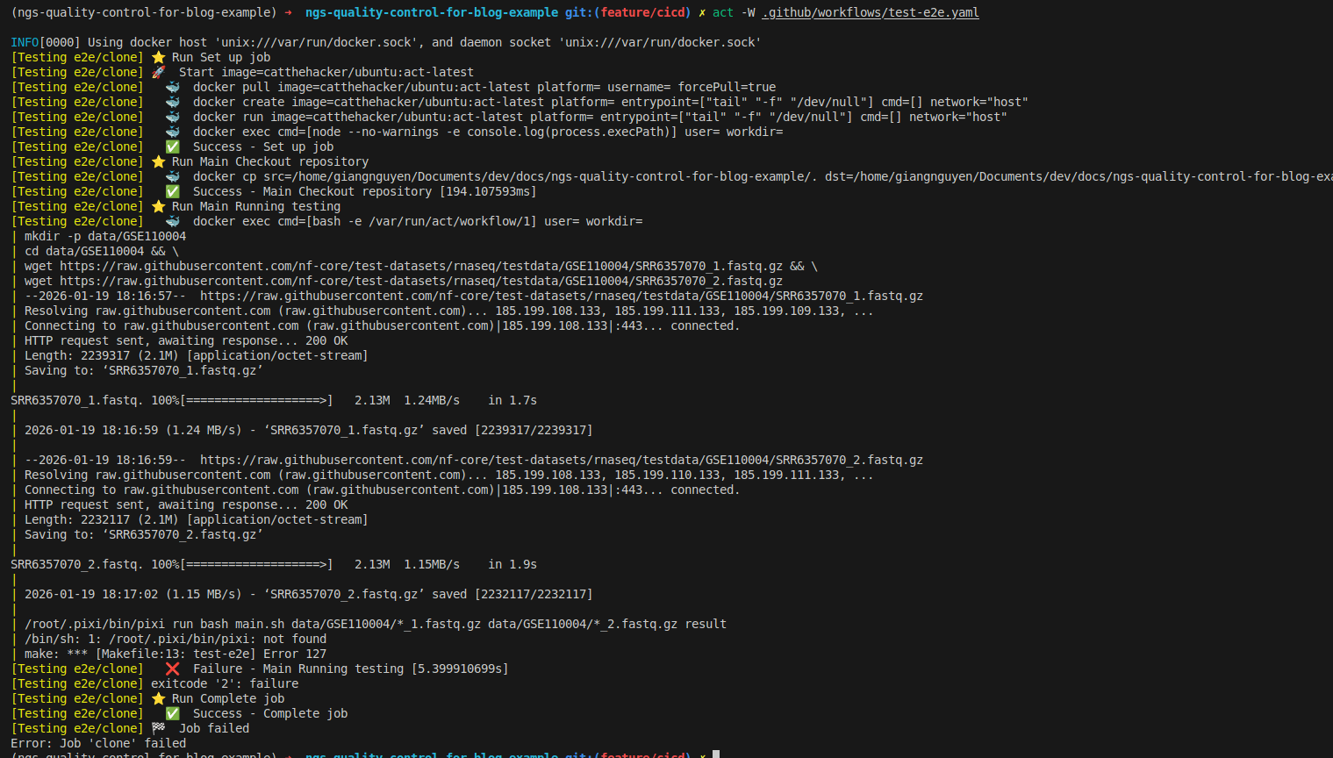The image size is (1333, 758).
Task: Click the star before "Run Complete job"
Action: 158,698
